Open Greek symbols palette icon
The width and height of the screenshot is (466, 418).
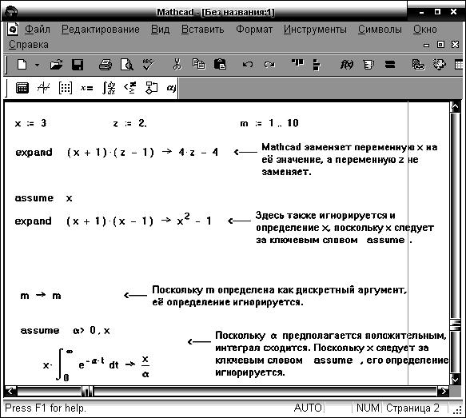pyautogui.click(x=172, y=88)
